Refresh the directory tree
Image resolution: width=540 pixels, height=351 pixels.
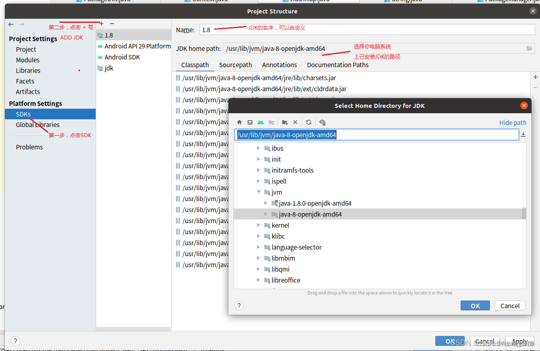[x=309, y=122]
